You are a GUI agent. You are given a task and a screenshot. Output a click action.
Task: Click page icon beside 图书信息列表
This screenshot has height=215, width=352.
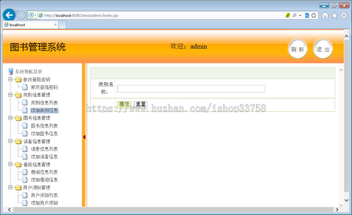click(x=25, y=126)
